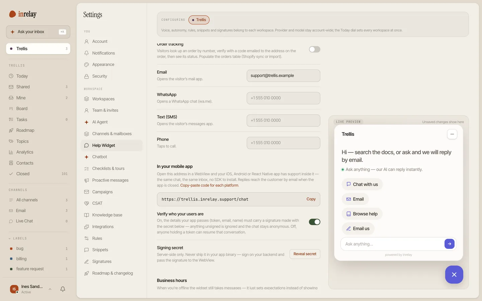Open Channels & mailboxes icon
The image size is (482, 301).
86,134
